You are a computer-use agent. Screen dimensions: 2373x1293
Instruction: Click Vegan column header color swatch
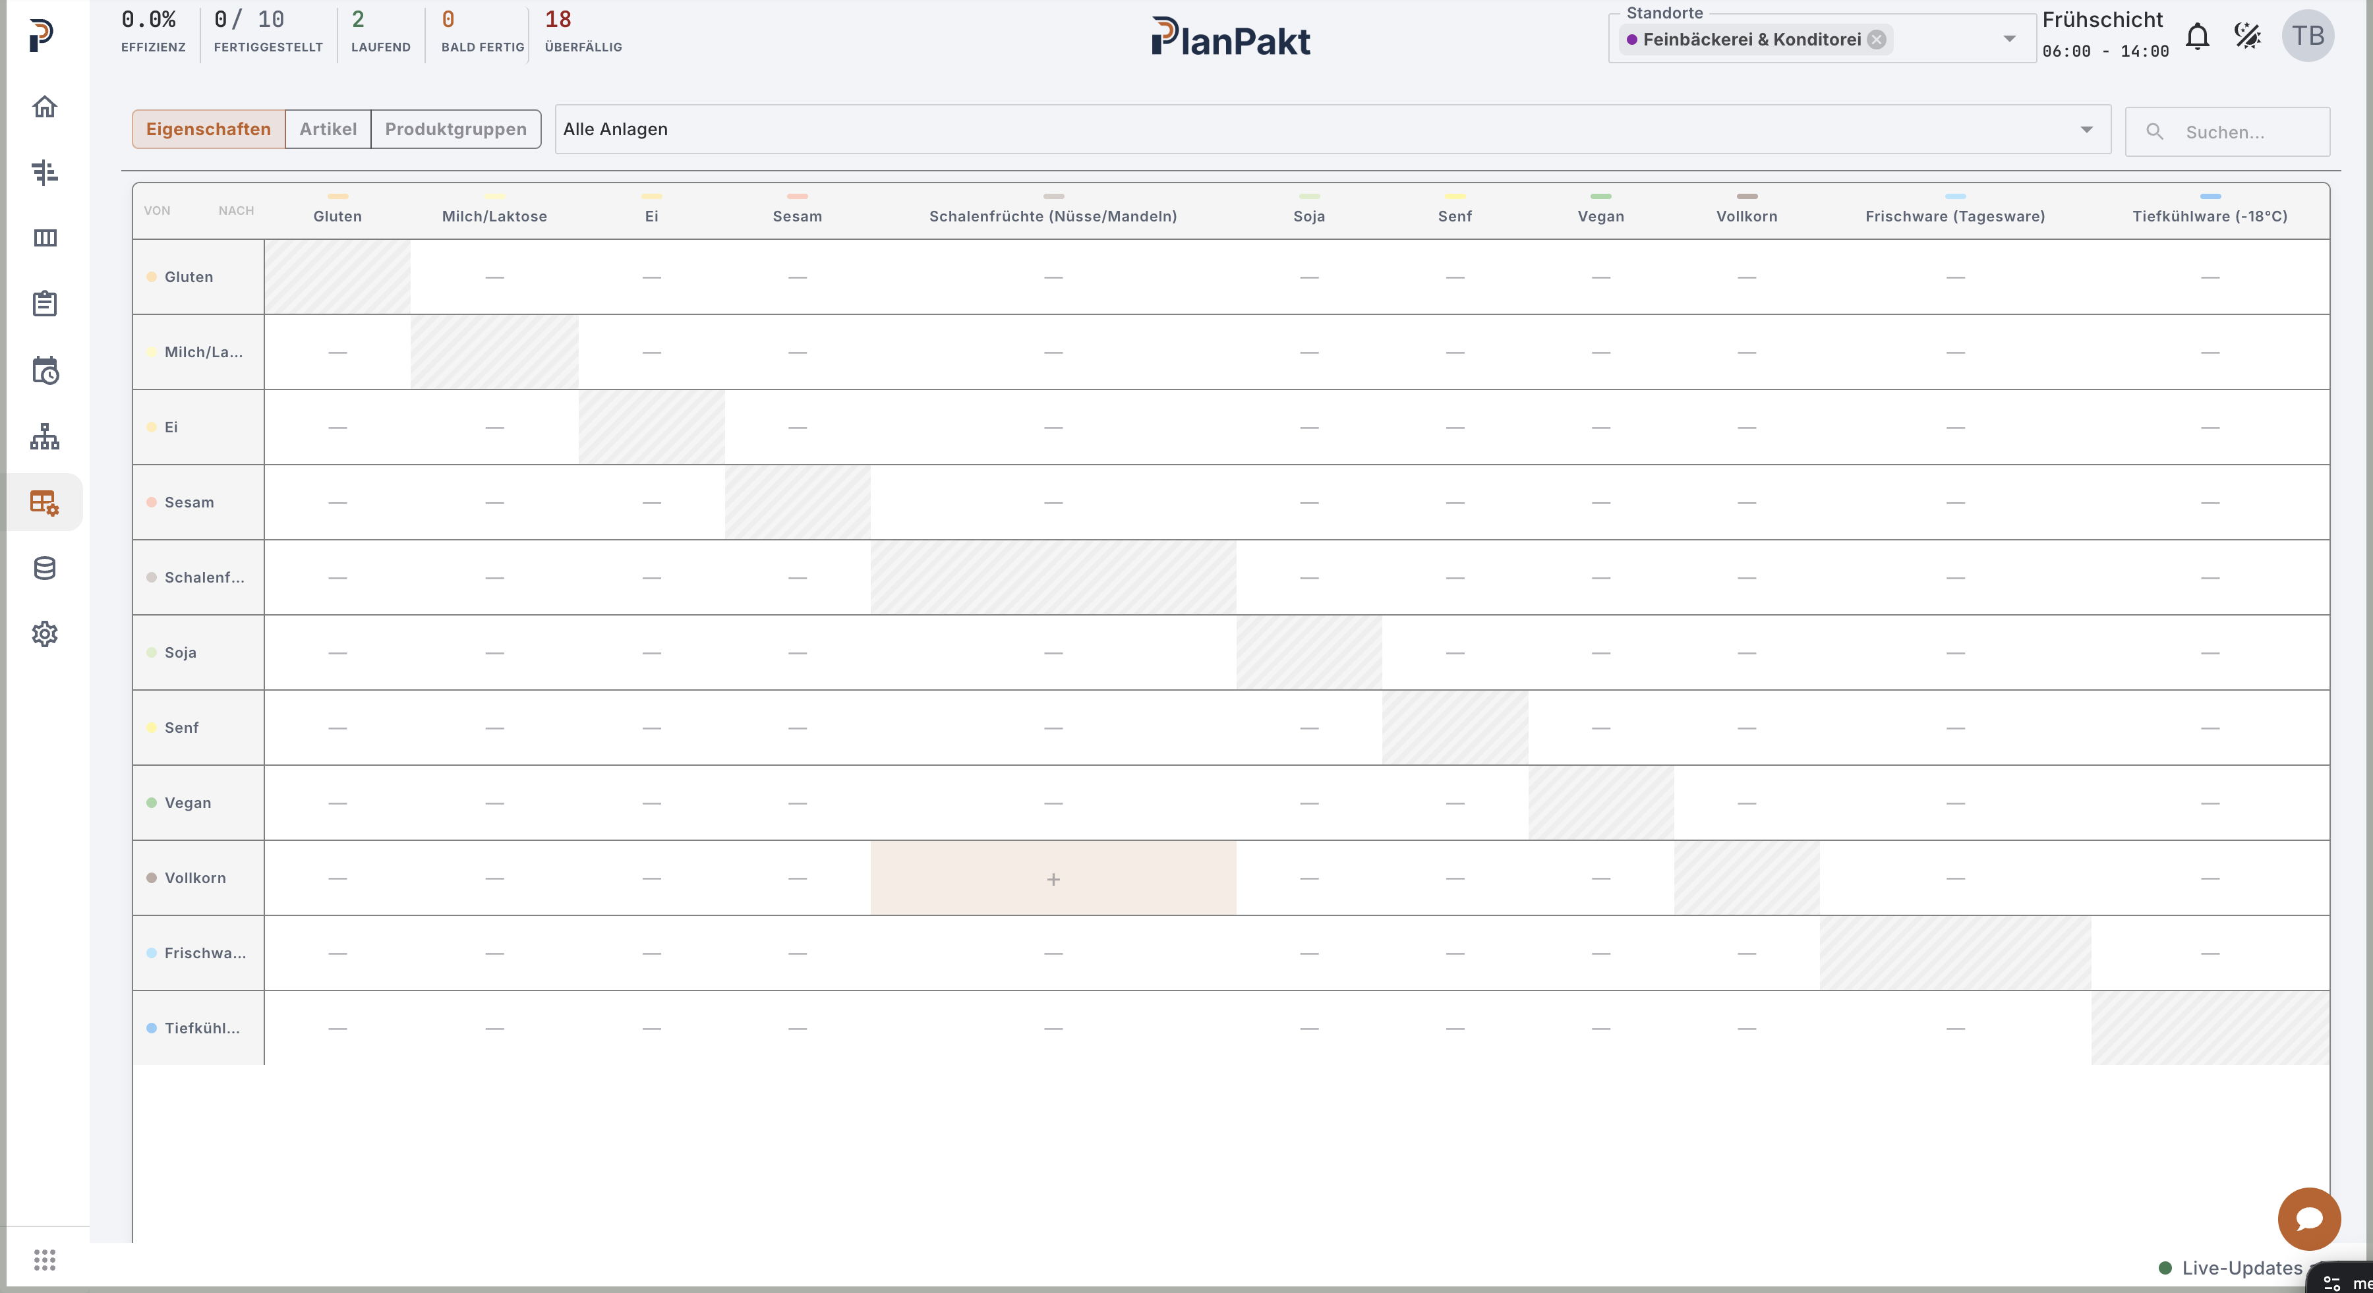coord(1601,196)
